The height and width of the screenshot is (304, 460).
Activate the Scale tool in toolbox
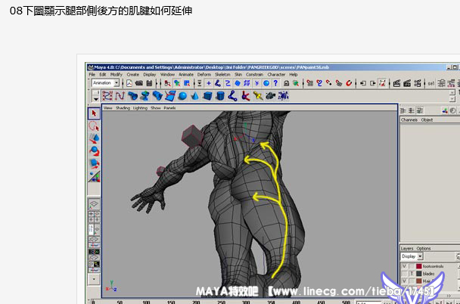95,163
